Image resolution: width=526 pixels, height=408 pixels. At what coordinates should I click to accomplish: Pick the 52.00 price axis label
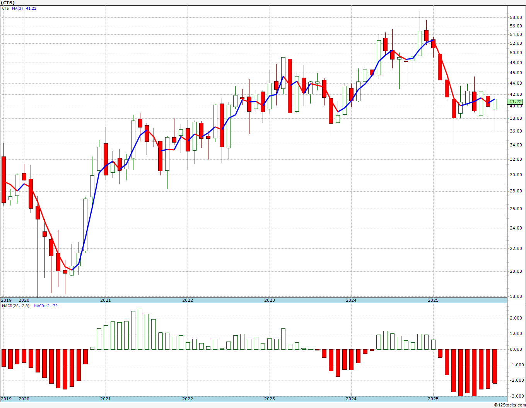tap(516, 44)
